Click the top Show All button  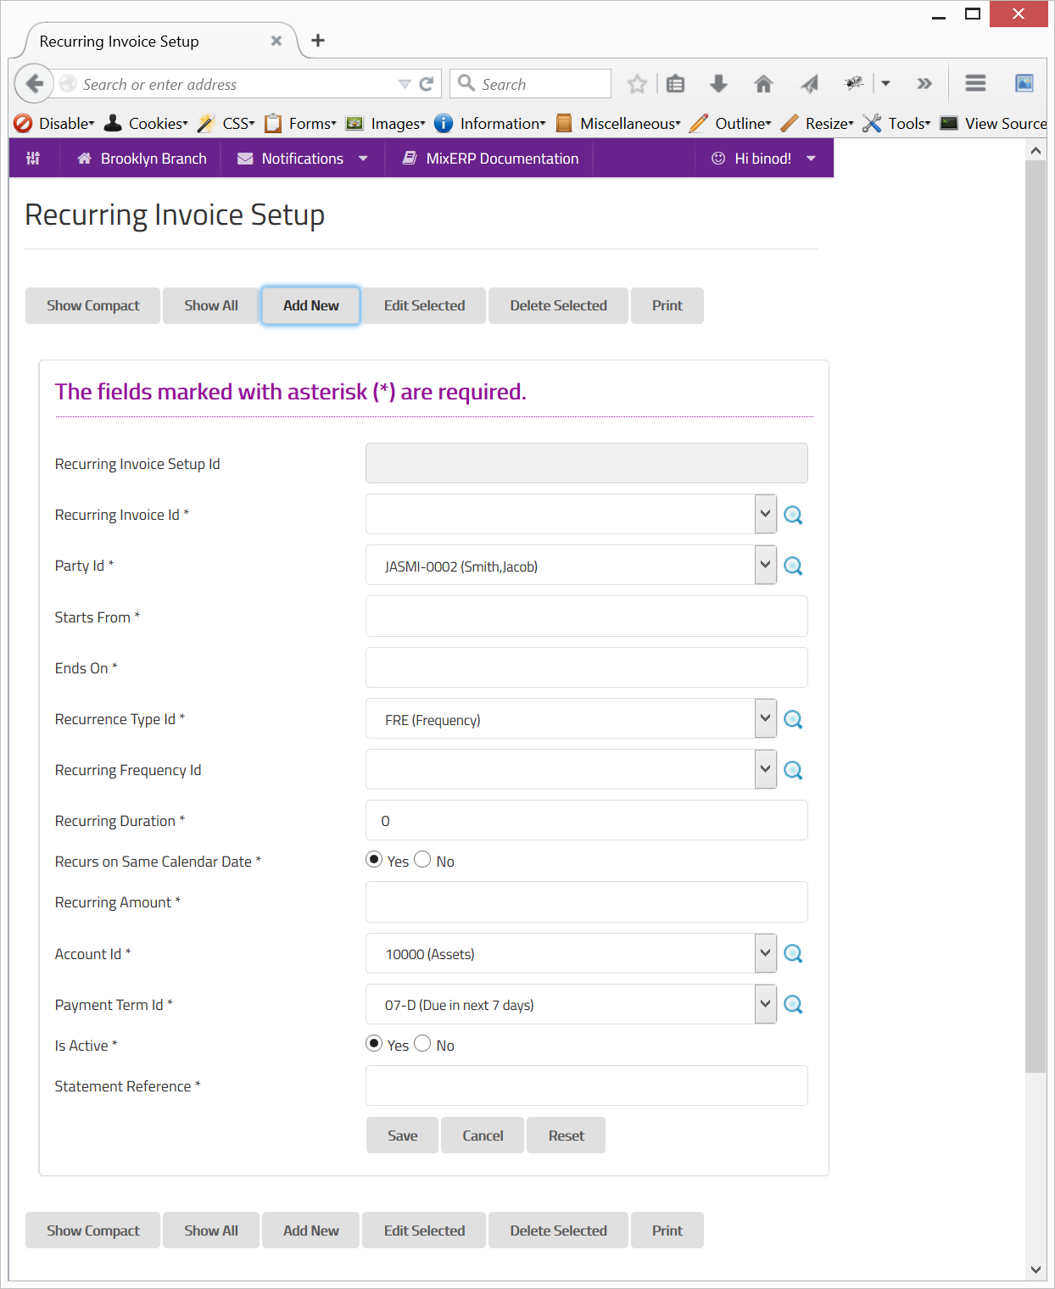coord(211,305)
